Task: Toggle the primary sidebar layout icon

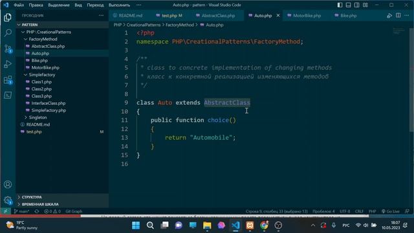Action: pyautogui.click(x=340, y=5)
